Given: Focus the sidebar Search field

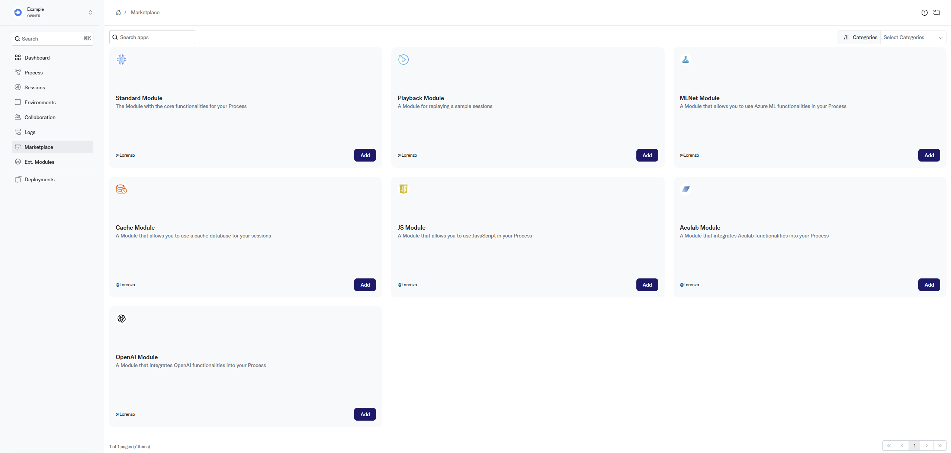Looking at the screenshot, I should point(52,39).
